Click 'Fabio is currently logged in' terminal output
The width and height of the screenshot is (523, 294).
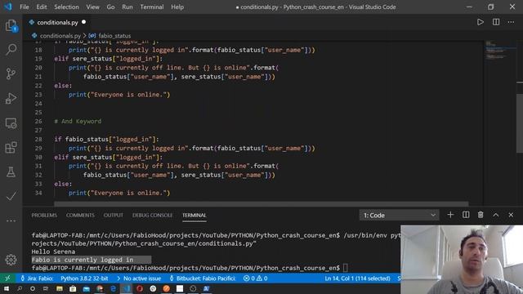(x=83, y=260)
